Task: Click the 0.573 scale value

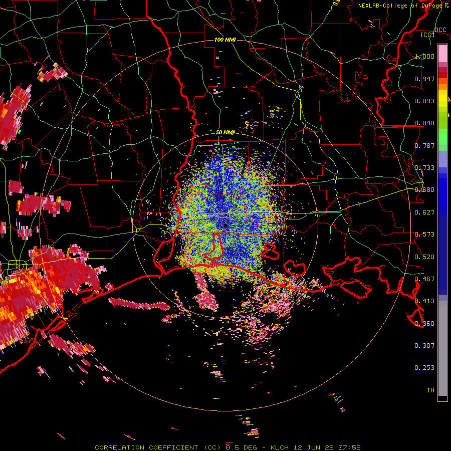Action: (424, 235)
